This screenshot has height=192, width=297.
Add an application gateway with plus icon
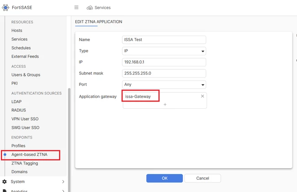tap(165, 104)
